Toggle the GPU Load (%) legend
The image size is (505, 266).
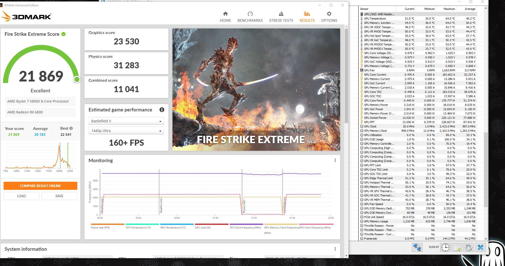click(x=211, y=226)
